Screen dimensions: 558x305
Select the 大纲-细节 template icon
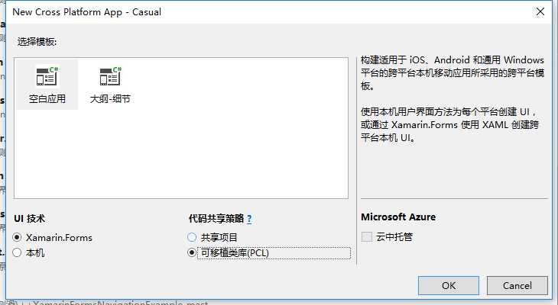[110, 77]
